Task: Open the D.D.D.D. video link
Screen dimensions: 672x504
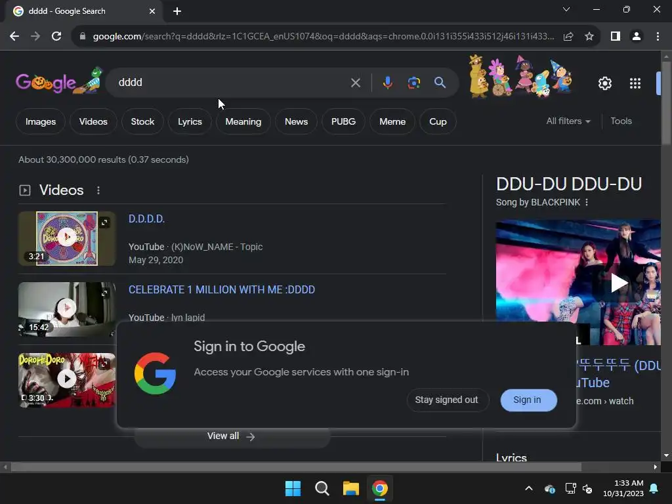Action: click(146, 219)
